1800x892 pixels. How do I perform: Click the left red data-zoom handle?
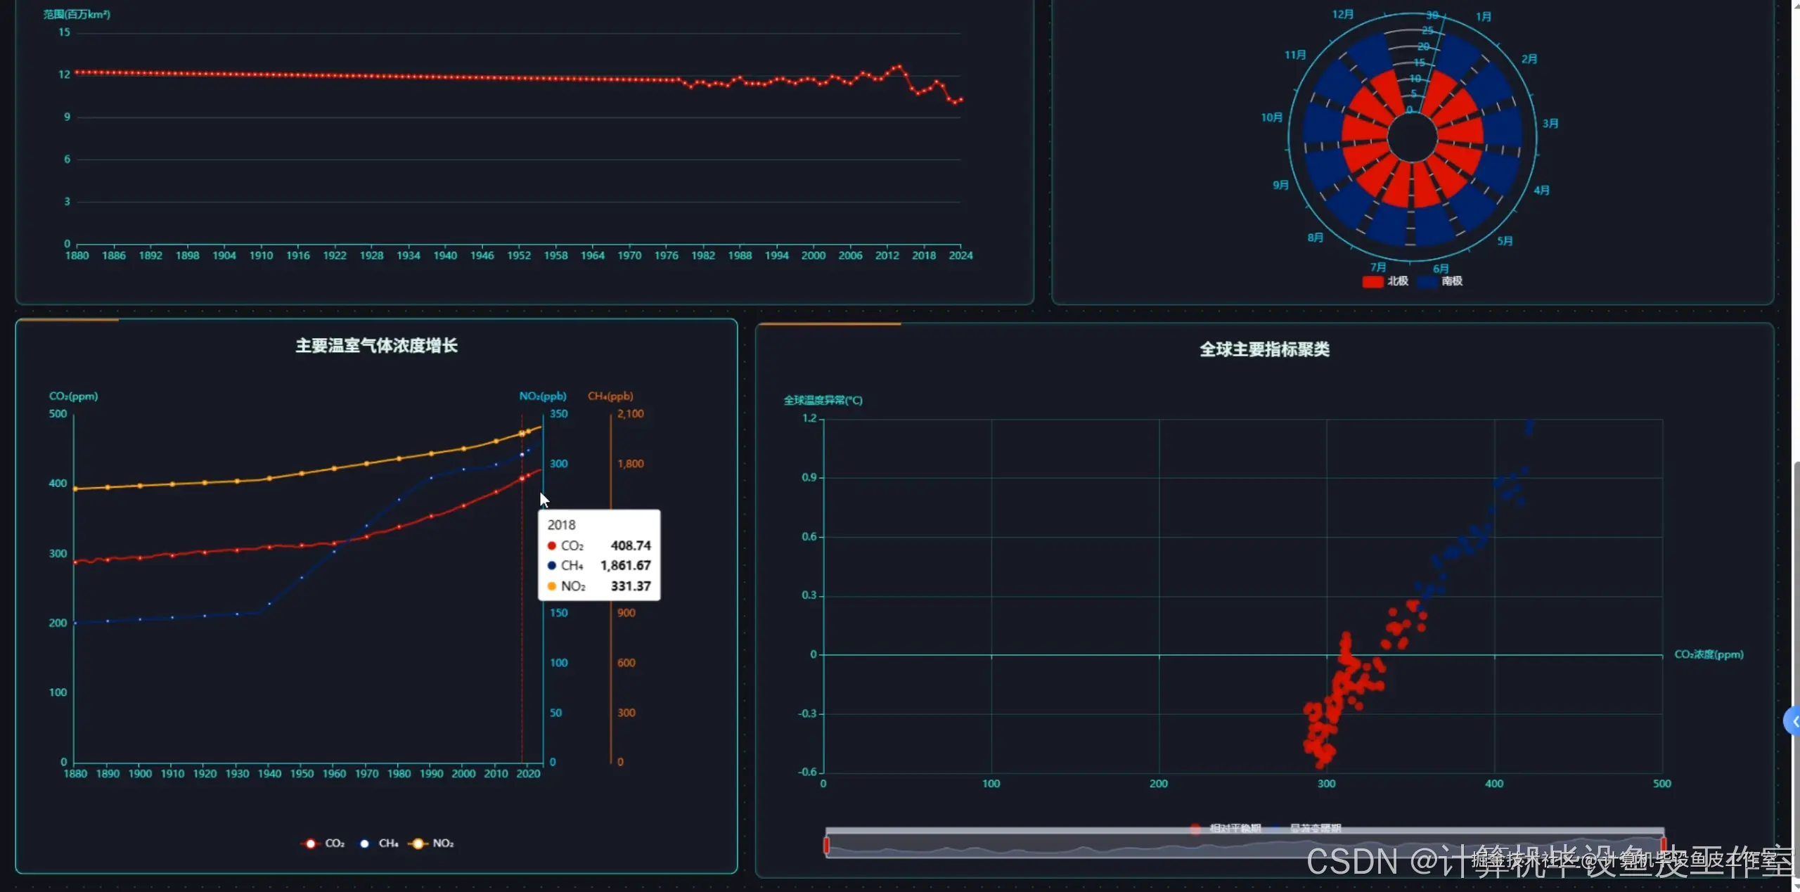826,845
